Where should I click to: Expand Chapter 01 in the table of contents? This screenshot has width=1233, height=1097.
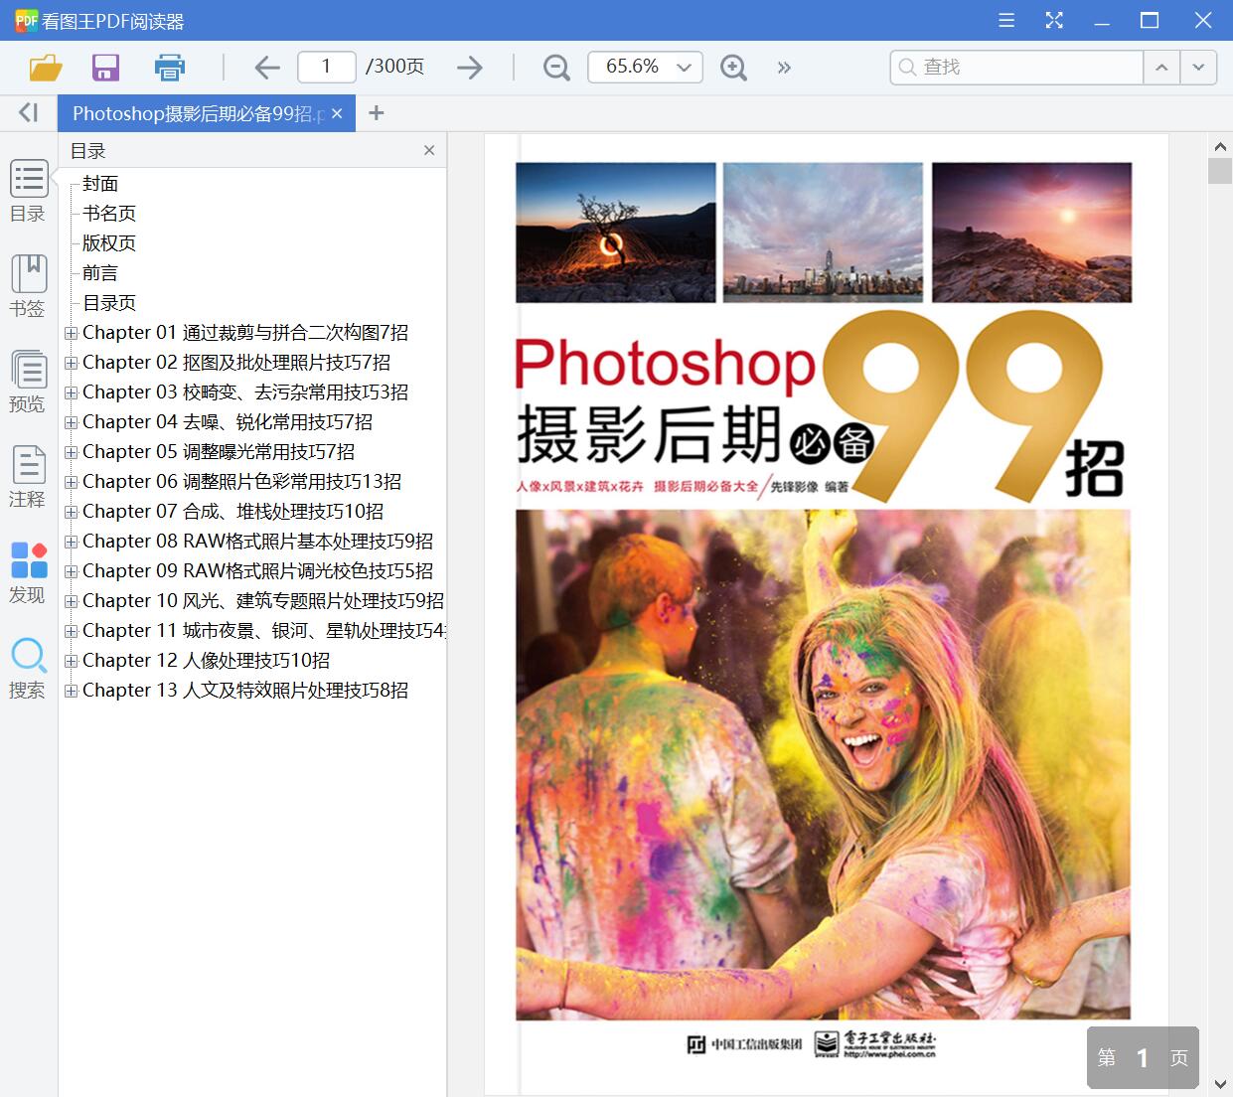pyautogui.click(x=71, y=333)
